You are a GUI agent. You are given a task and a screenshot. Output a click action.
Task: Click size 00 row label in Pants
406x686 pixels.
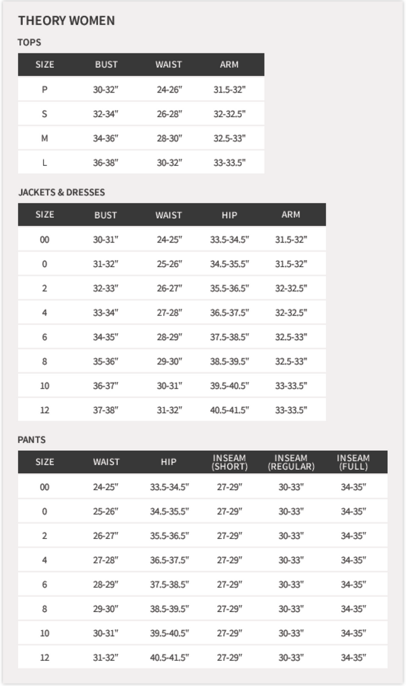pos(45,487)
